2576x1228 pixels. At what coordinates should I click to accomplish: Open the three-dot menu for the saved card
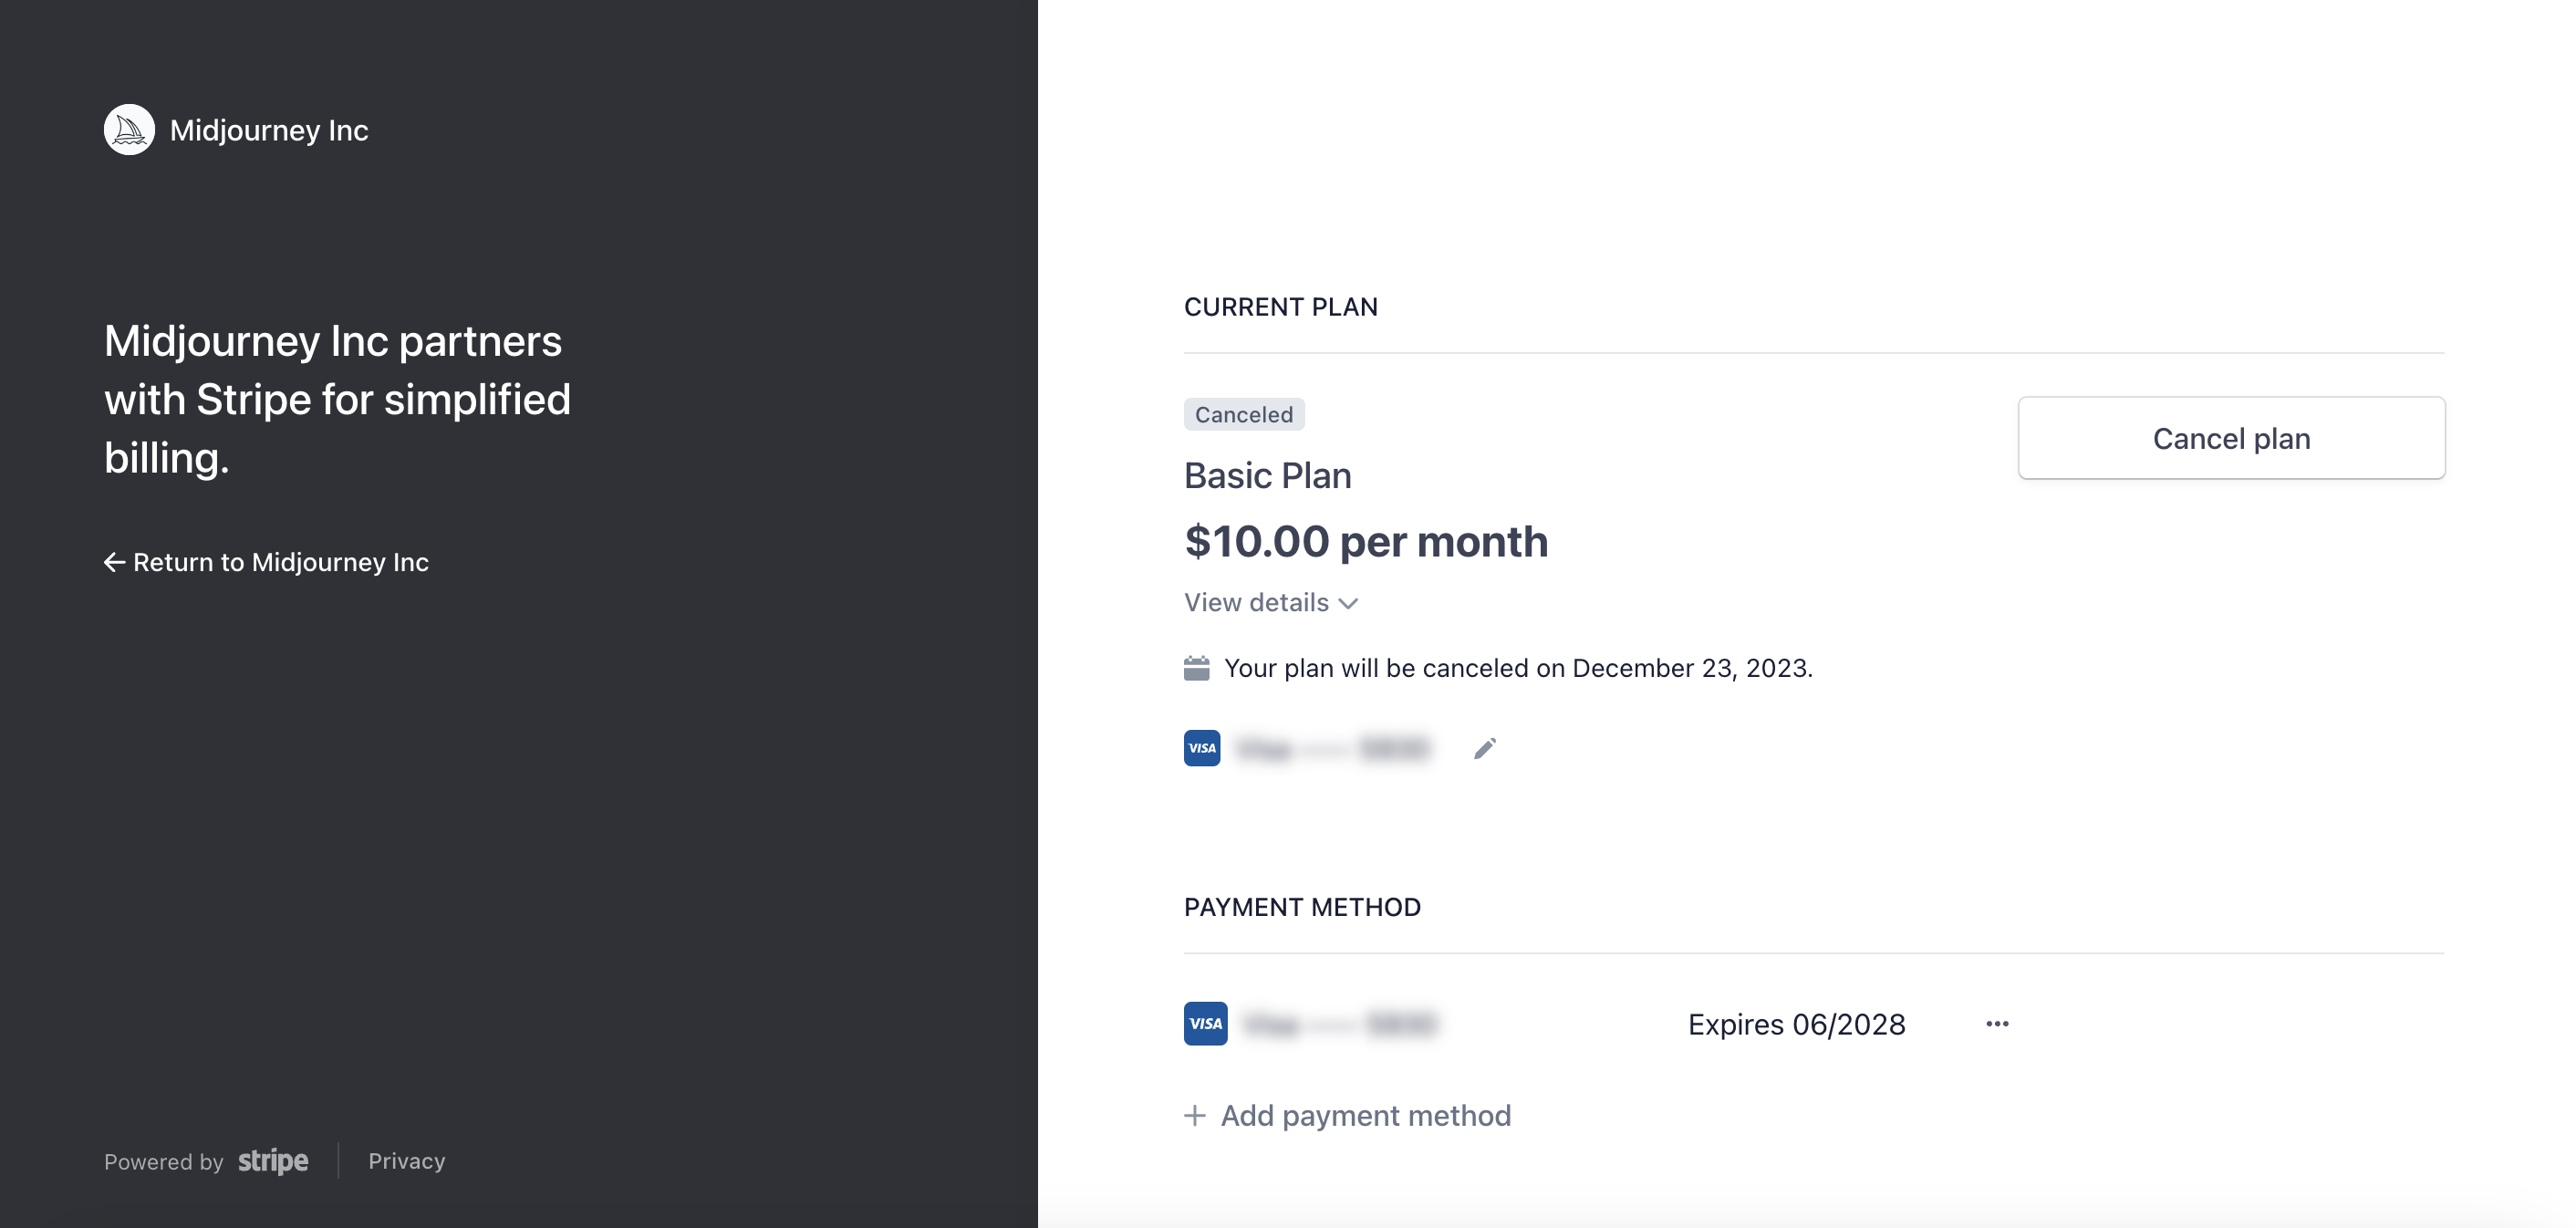(x=1996, y=1023)
